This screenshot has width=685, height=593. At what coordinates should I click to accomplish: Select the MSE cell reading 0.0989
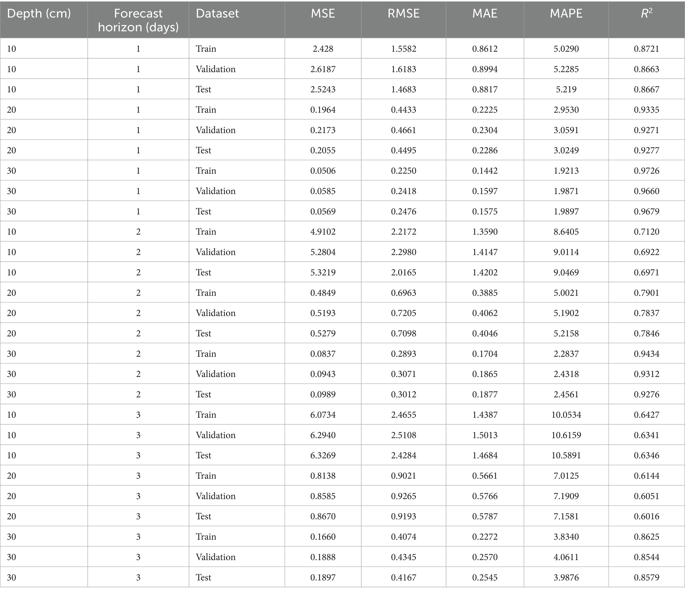[x=323, y=394]
